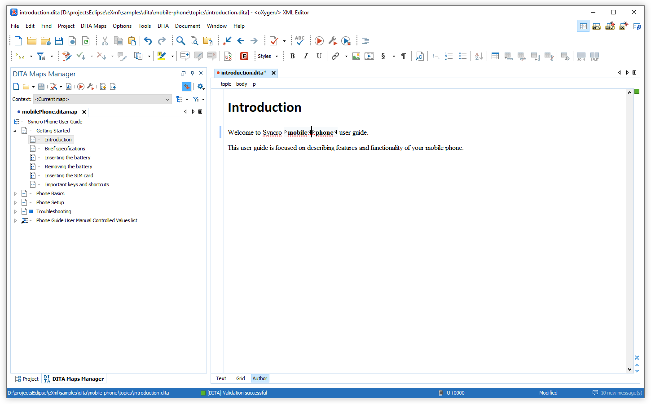The width and height of the screenshot is (651, 404).
Task: Click topic in the breadcrumb path
Action: pos(226,84)
